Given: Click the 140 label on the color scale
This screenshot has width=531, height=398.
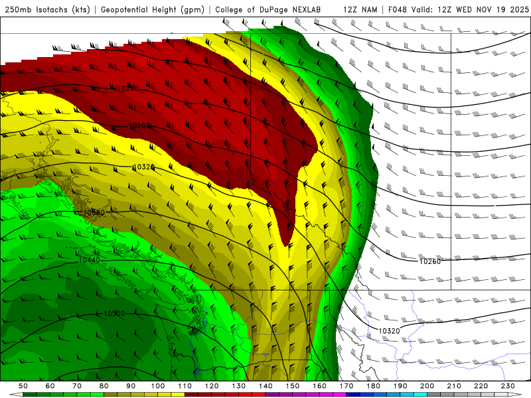Looking at the screenshot, I should pyautogui.click(x=266, y=386).
